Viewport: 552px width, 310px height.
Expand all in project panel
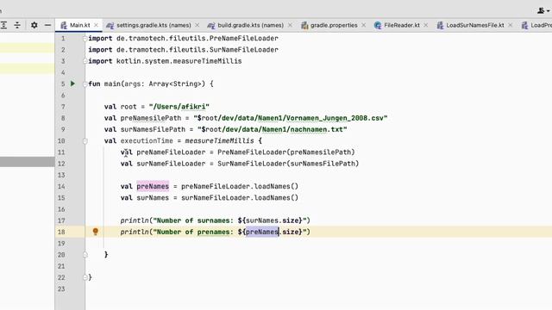[x=3, y=25]
